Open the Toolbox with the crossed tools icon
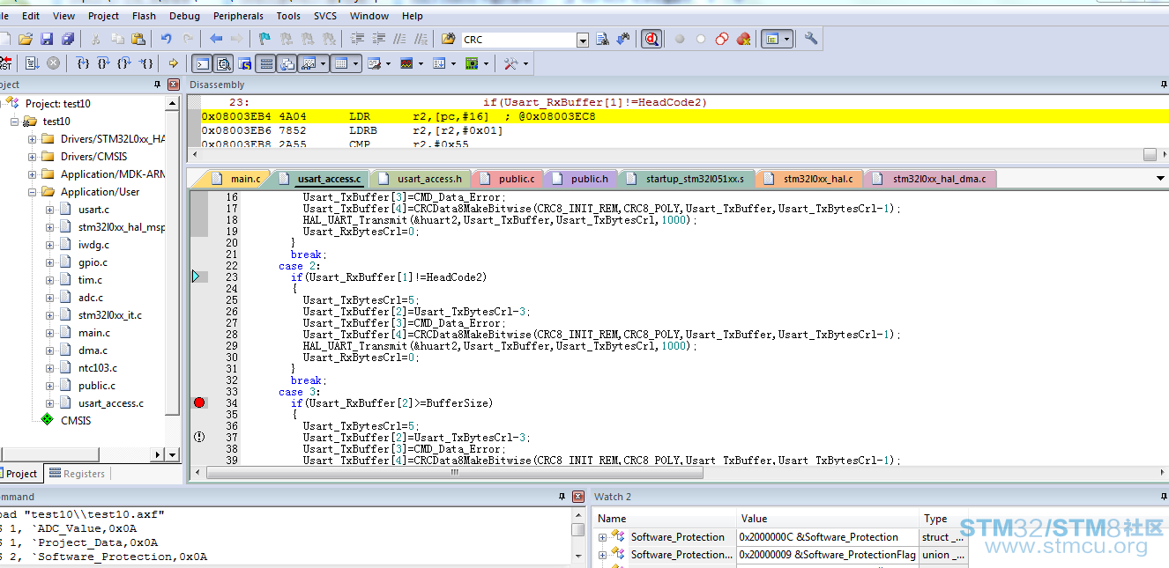 [x=510, y=63]
